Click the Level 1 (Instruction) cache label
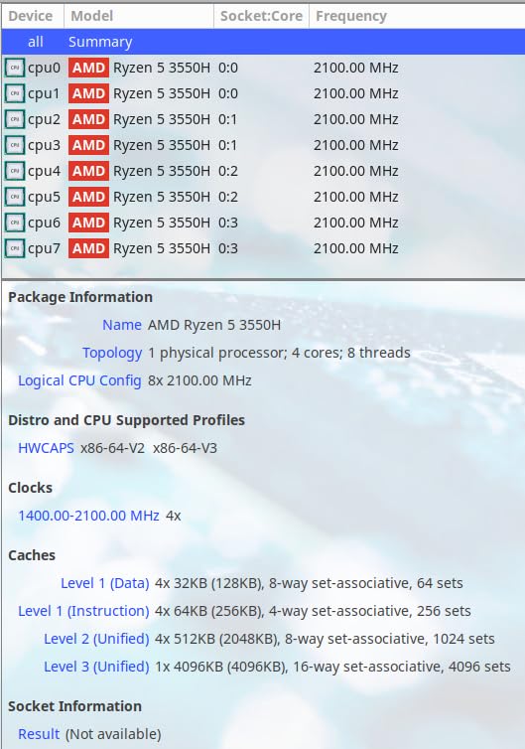The width and height of the screenshot is (525, 749). [83, 611]
